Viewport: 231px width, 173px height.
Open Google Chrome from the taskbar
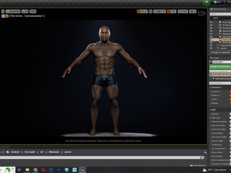tap(35, 170)
